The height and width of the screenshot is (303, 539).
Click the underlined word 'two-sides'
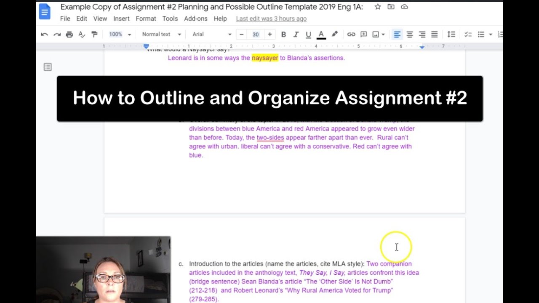pos(270,138)
